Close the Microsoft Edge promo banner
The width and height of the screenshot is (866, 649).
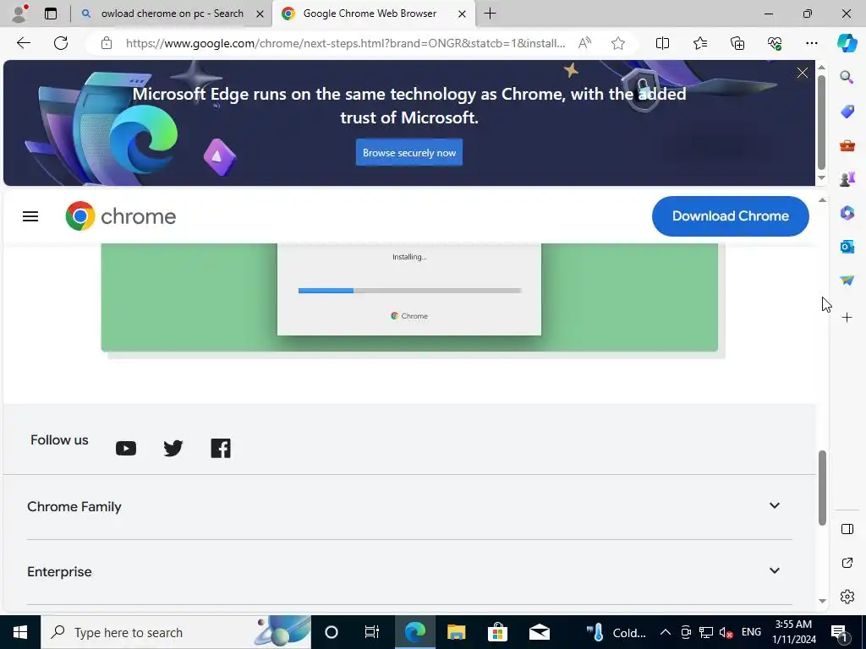(x=803, y=73)
